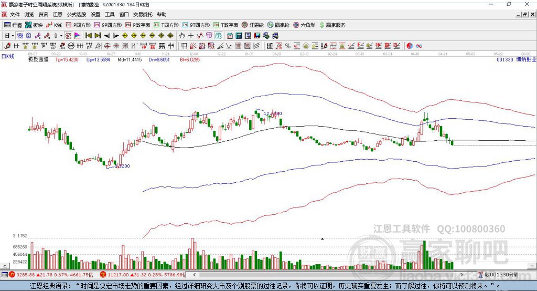Screen dimensions: 537x291
Task: Toggle the highlighted chart-link toolbar icon
Action: click(x=20, y=36)
